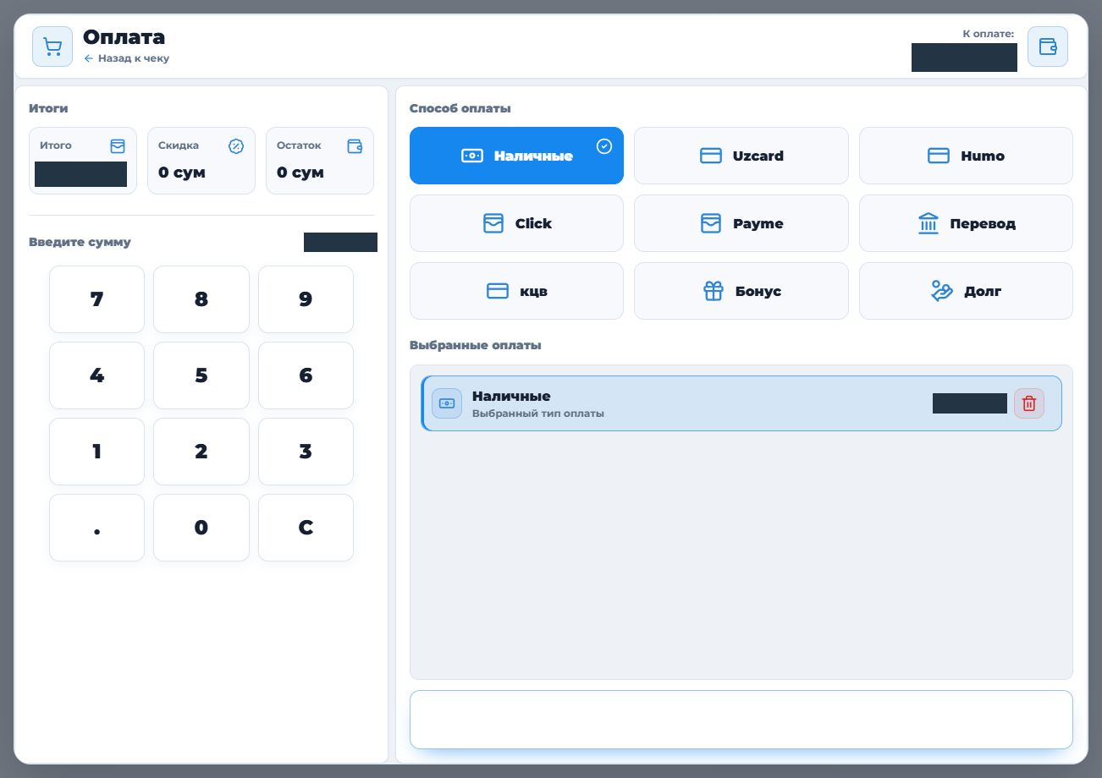Click the wallet icon in Остаток card
This screenshot has width=1102, height=778.
point(355,146)
